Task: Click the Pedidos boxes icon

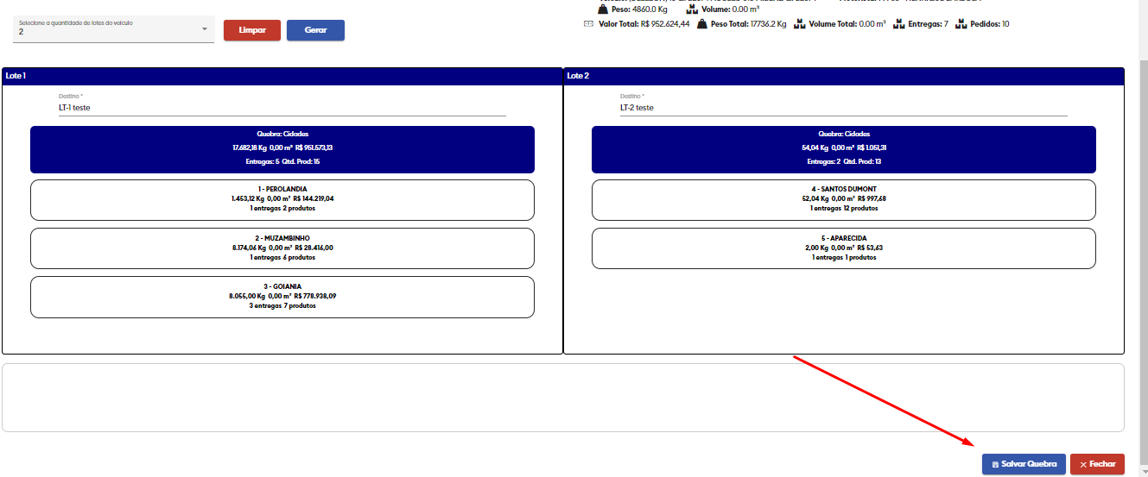Action: pyautogui.click(x=962, y=23)
